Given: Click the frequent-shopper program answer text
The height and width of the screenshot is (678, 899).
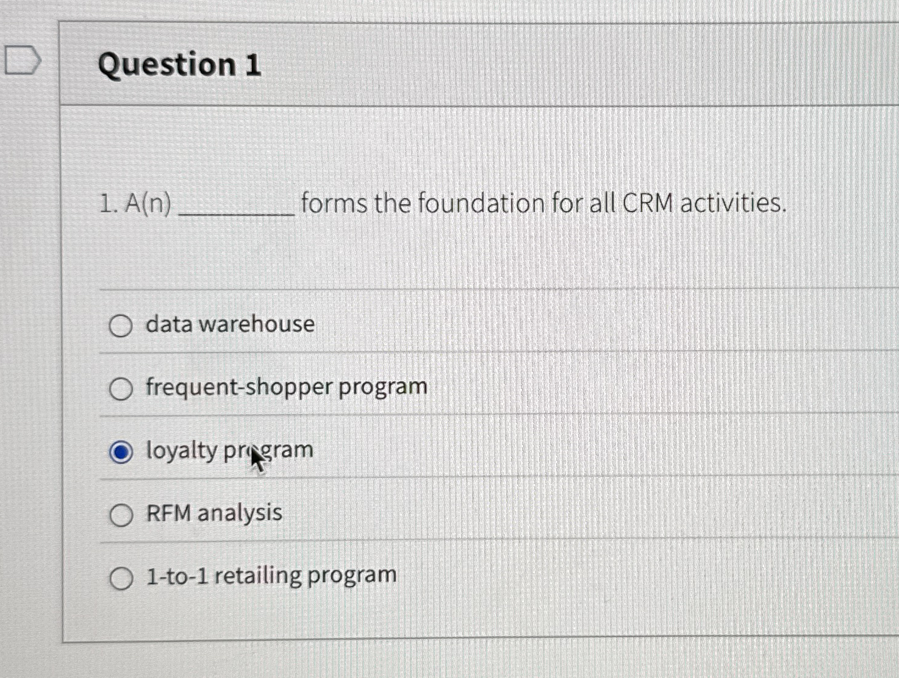Looking at the screenshot, I should pos(284,387).
